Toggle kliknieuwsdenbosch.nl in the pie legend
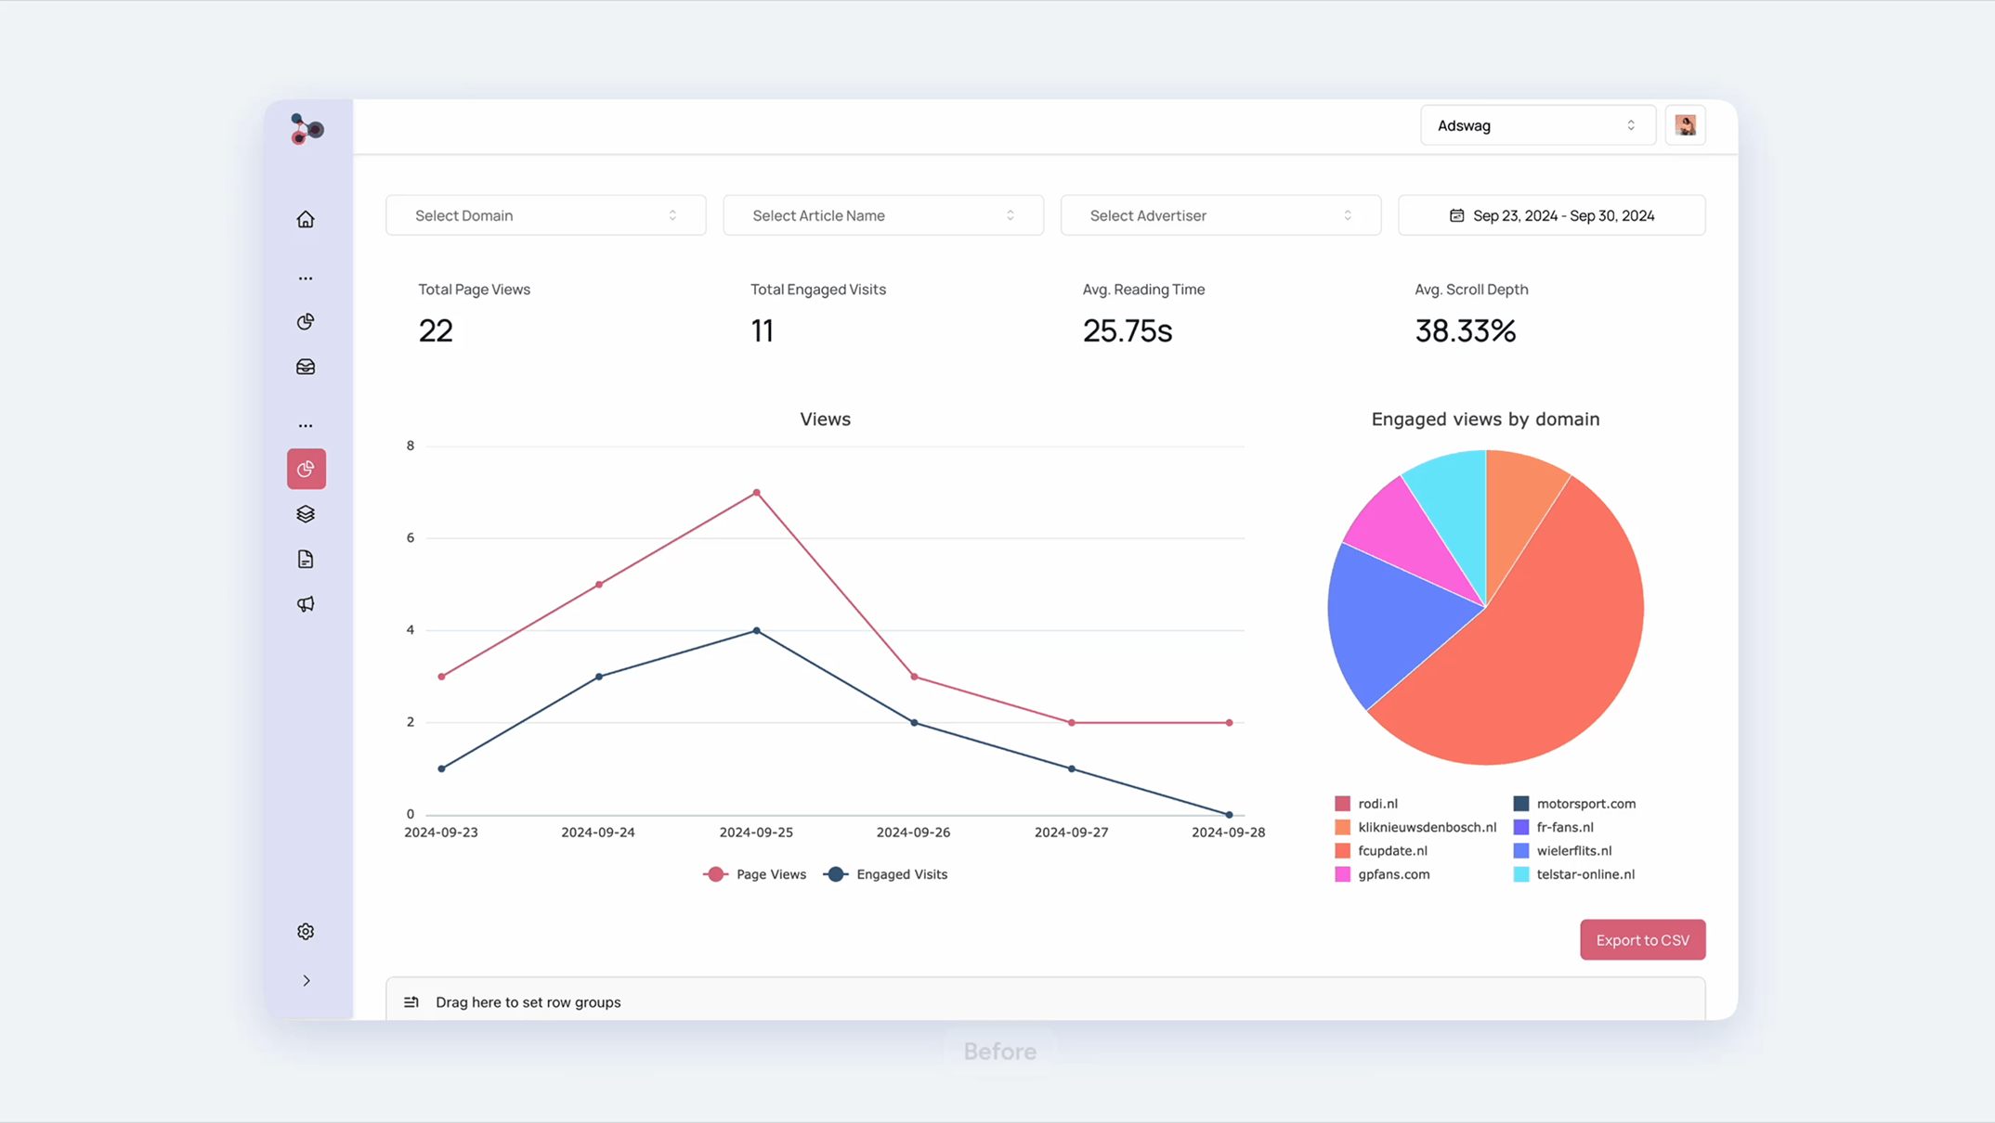The width and height of the screenshot is (1995, 1123). click(1415, 827)
